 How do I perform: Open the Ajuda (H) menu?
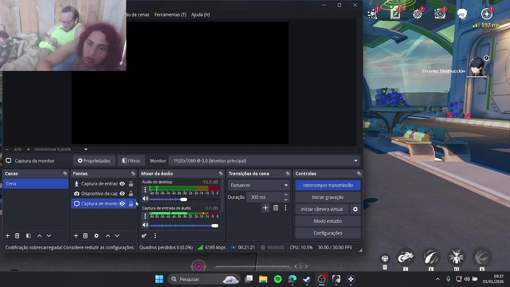point(200,15)
